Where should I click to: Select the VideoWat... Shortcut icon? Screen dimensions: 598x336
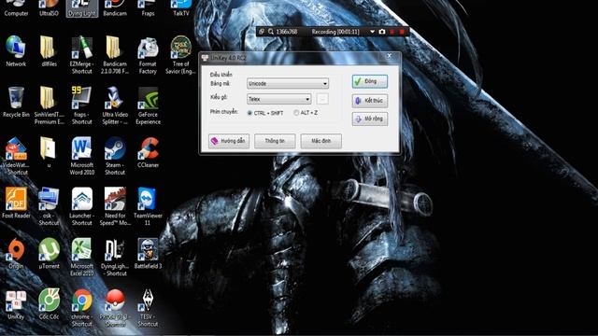[x=16, y=156]
